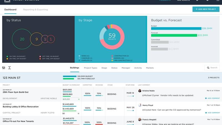Click the blue Budget bar $36.5MM

point(176,28)
